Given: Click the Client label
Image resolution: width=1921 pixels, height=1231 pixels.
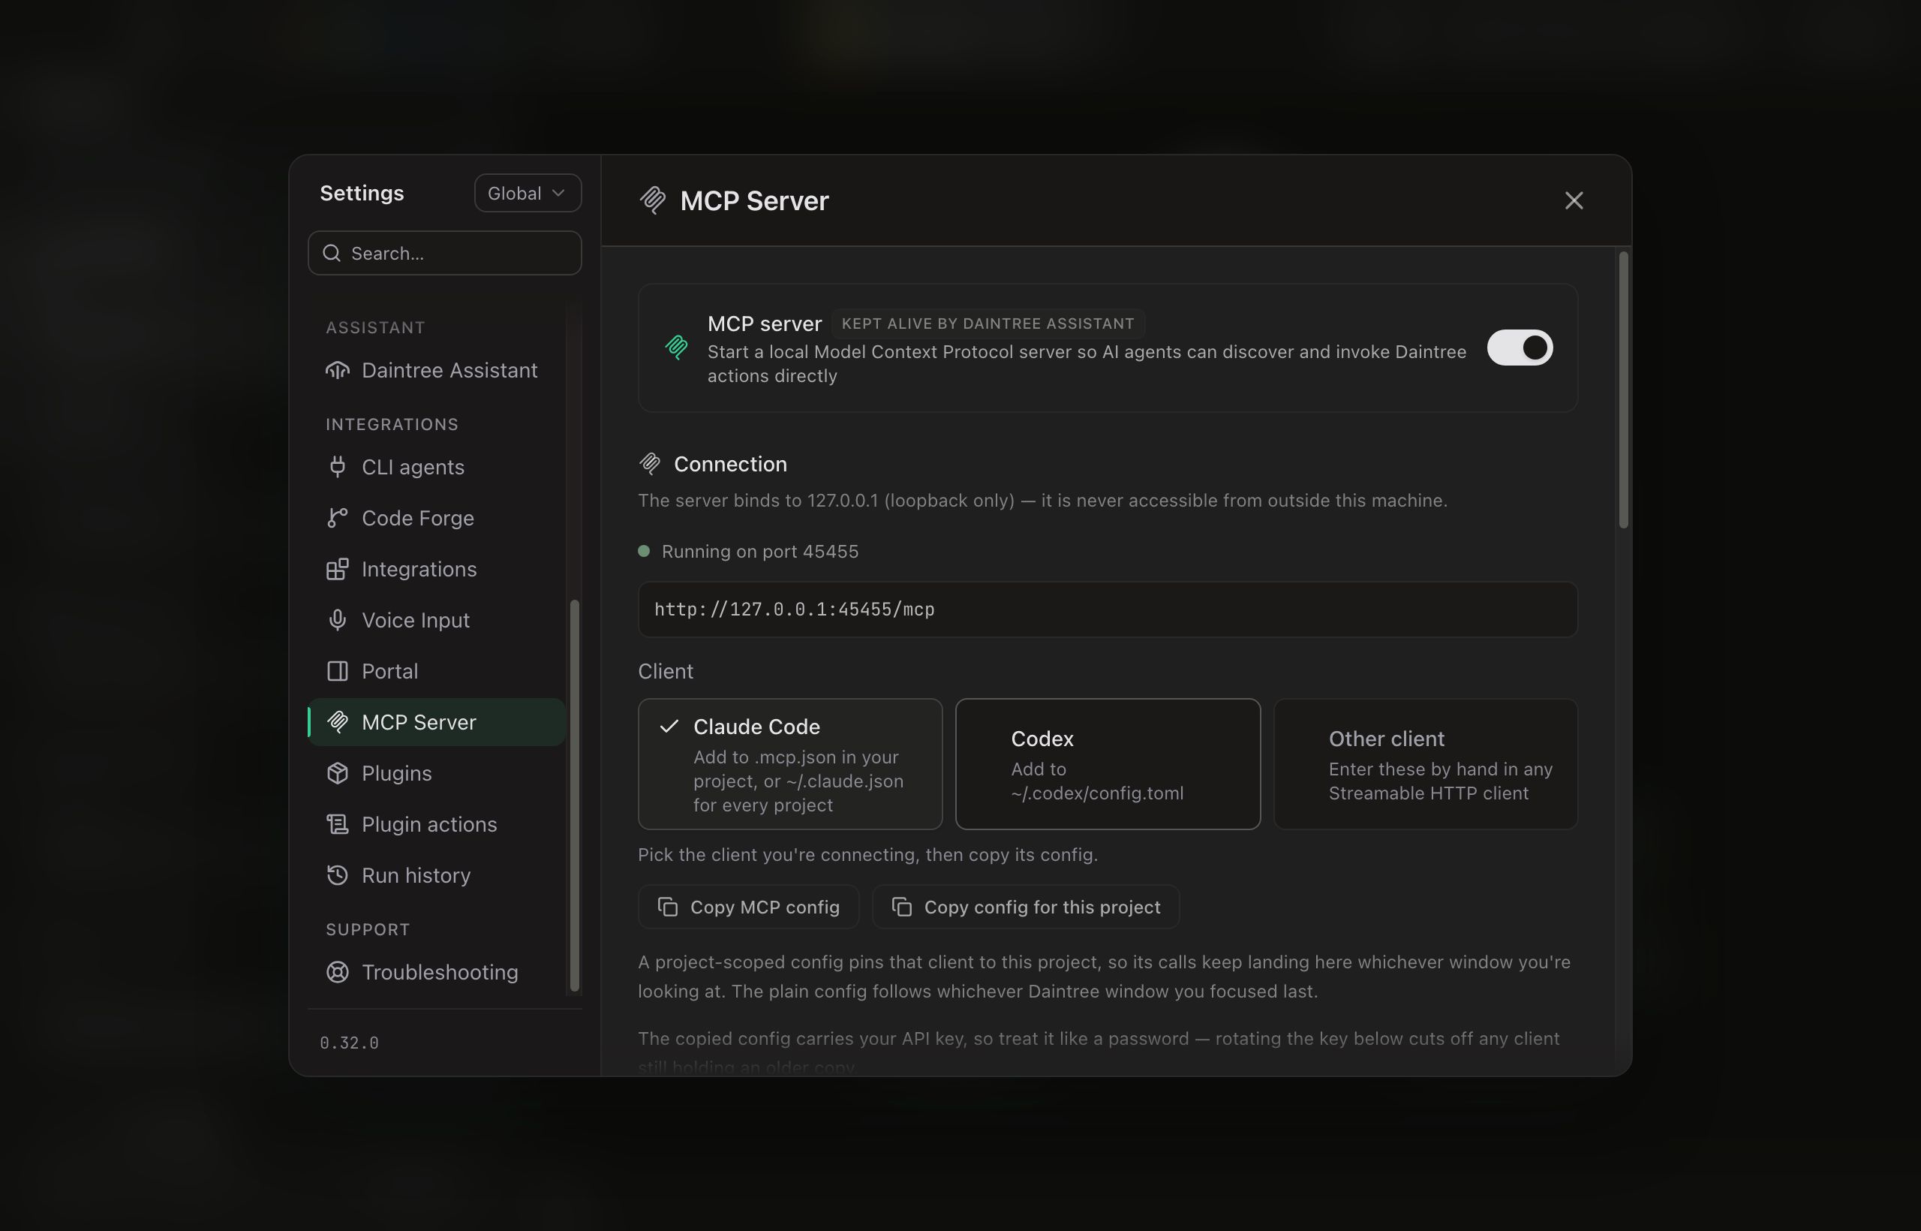Looking at the screenshot, I should click(665, 670).
